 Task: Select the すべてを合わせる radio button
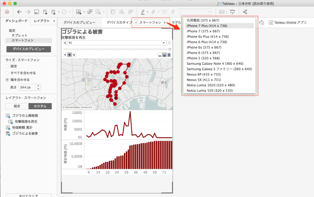click(7, 73)
